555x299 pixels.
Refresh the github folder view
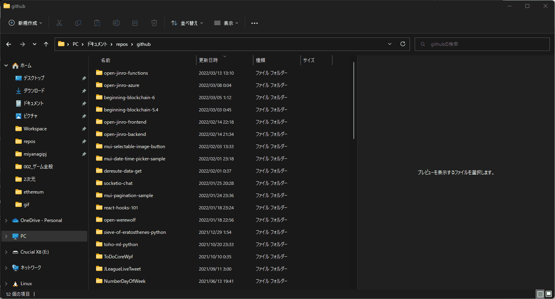coord(403,44)
